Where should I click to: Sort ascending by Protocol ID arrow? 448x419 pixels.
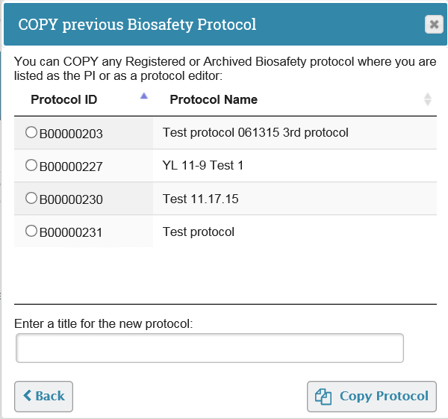pyautogui.click(x=144, y=96)
